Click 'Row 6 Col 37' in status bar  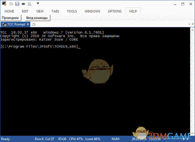point(45,139)
